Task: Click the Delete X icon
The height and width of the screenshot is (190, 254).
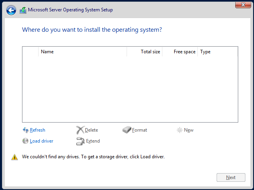Action: [x=80, y=130]
